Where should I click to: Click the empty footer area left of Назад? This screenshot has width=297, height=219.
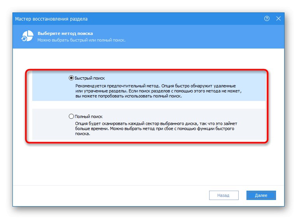(109, 195)
